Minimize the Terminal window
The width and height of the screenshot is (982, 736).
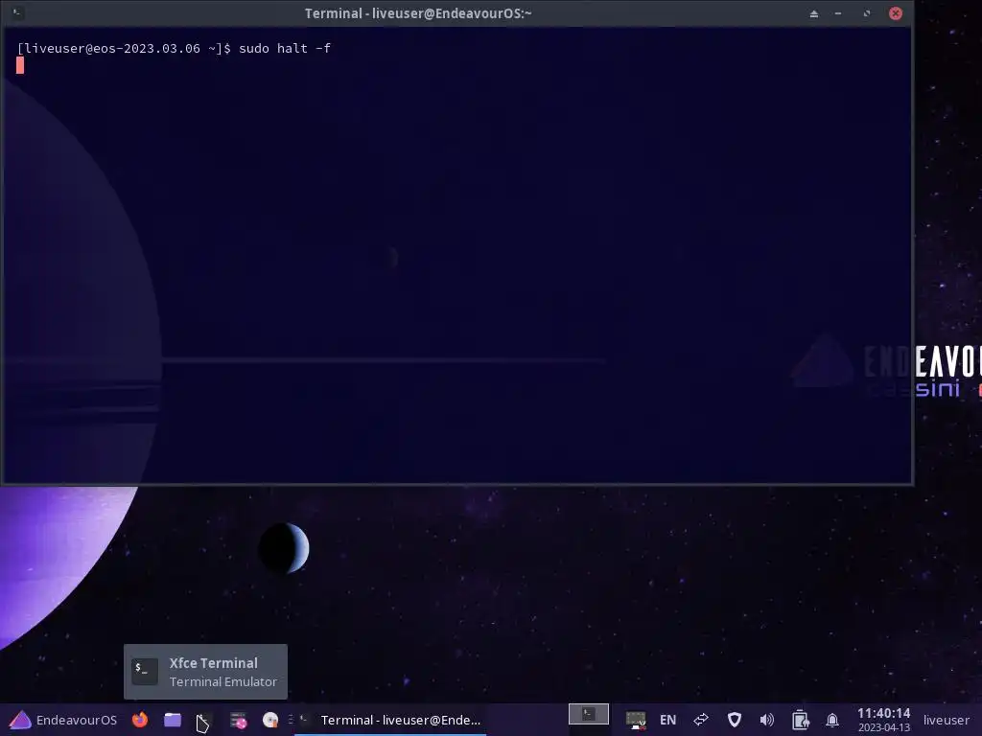point(838,13)
